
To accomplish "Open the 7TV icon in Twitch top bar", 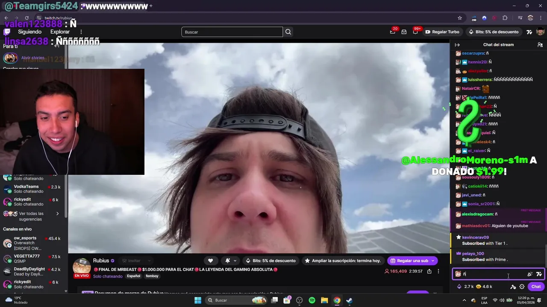I will click(529, 32).
